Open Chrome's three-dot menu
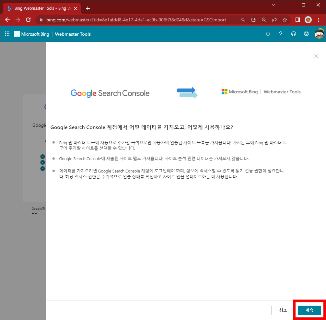Viewport: 326px width, 320px height. coord(319,20)
